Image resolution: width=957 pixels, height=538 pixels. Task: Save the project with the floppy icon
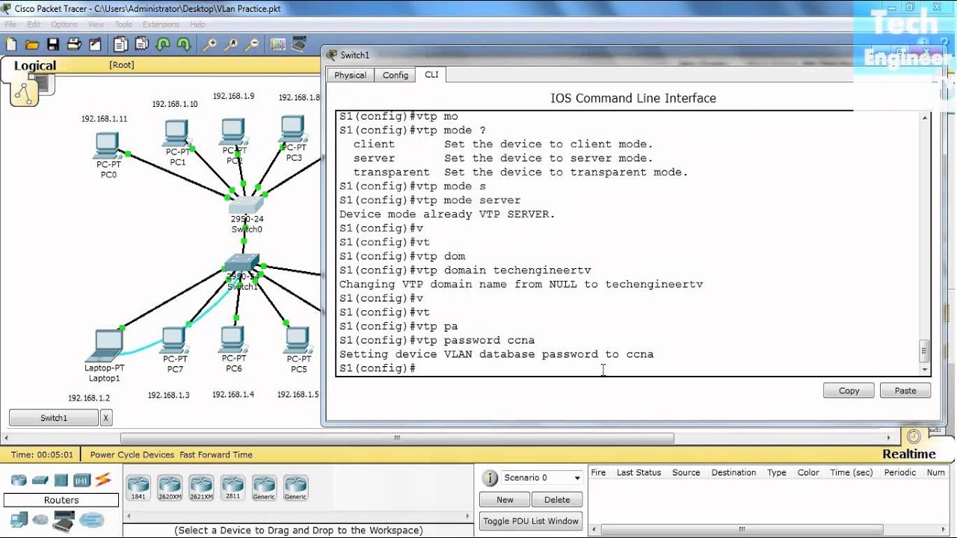tap(53, 45)
